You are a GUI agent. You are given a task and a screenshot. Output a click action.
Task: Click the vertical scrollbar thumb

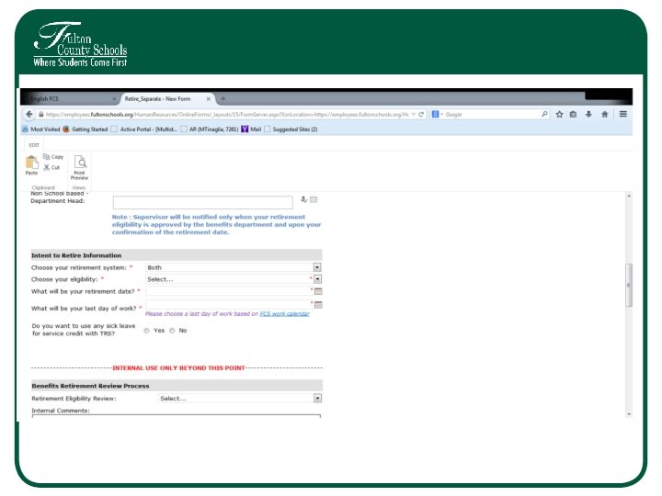629,286
